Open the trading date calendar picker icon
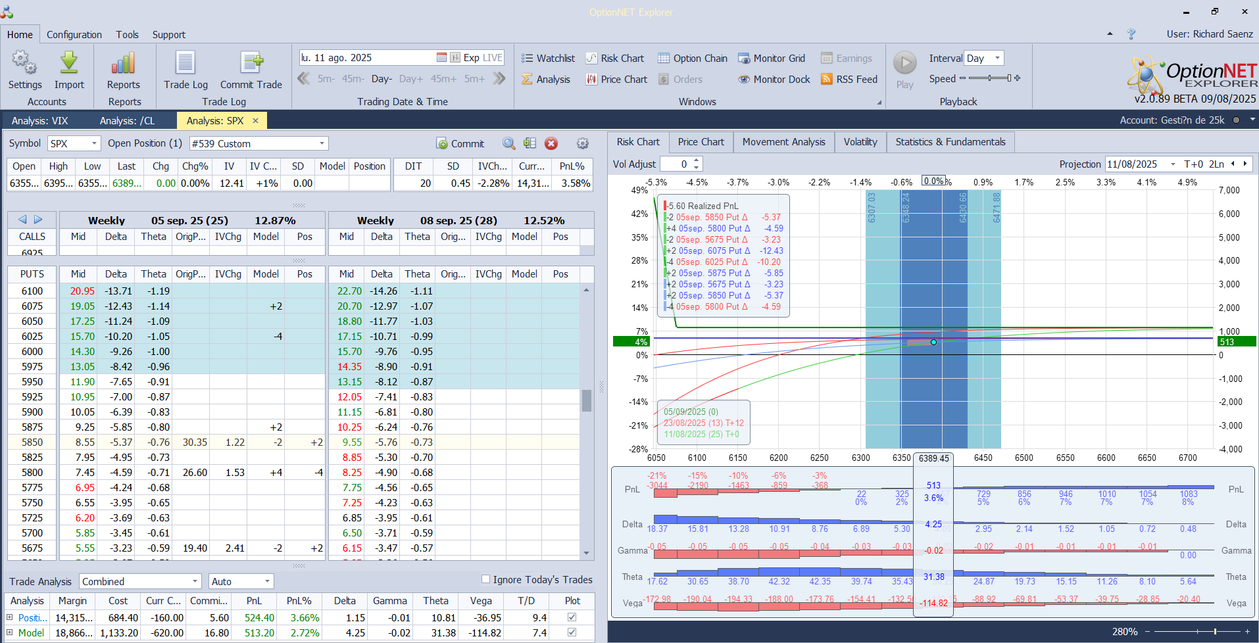The image size is (1259, 643). click(x=442, y=58)
